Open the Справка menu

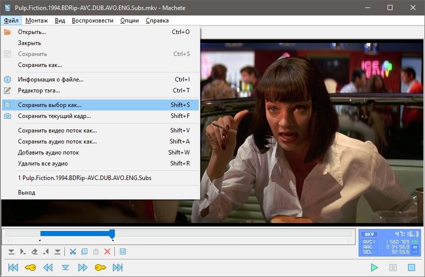click(x=157, y=20)
